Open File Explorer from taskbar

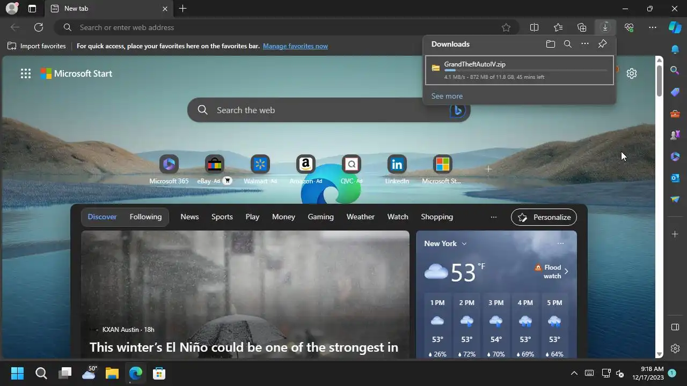[112, 373]
